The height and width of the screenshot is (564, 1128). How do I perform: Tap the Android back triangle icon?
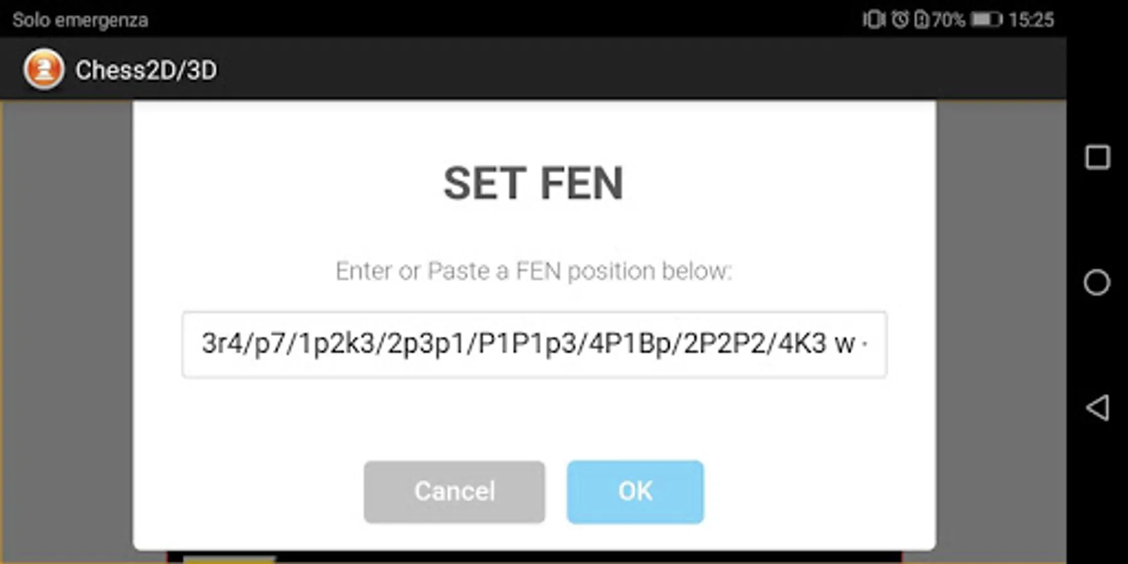click(x=1097, y=408)
